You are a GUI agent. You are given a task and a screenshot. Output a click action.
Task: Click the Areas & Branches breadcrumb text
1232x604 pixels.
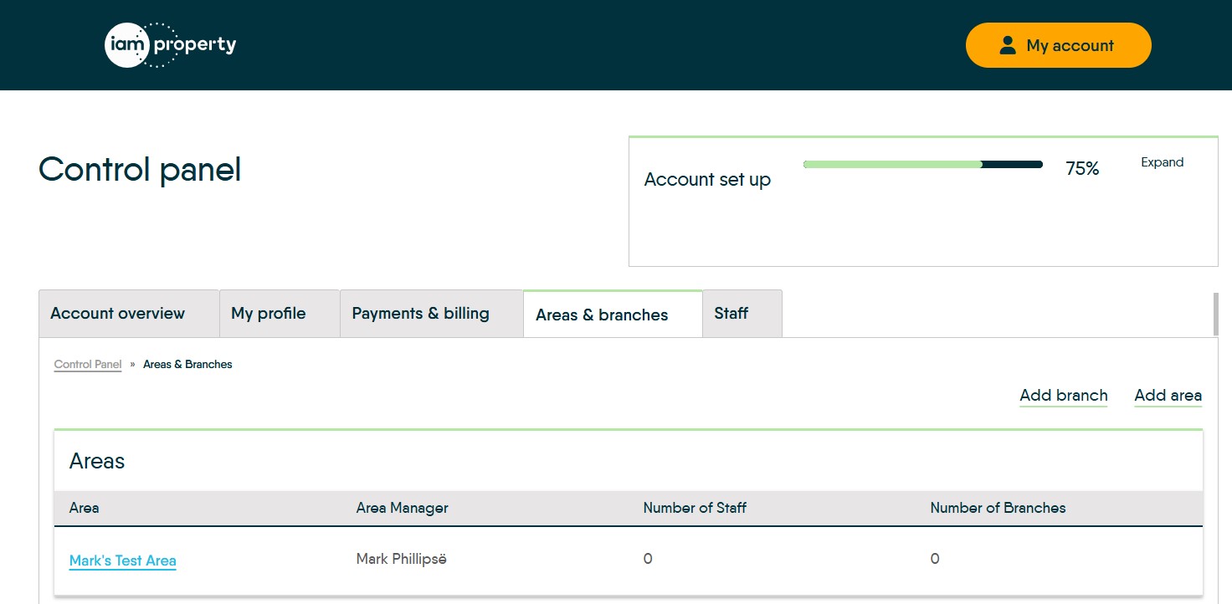click(187, 365)
